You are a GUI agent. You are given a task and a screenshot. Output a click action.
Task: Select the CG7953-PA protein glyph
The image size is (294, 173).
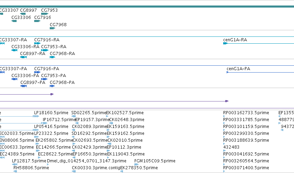pos(44,79)
